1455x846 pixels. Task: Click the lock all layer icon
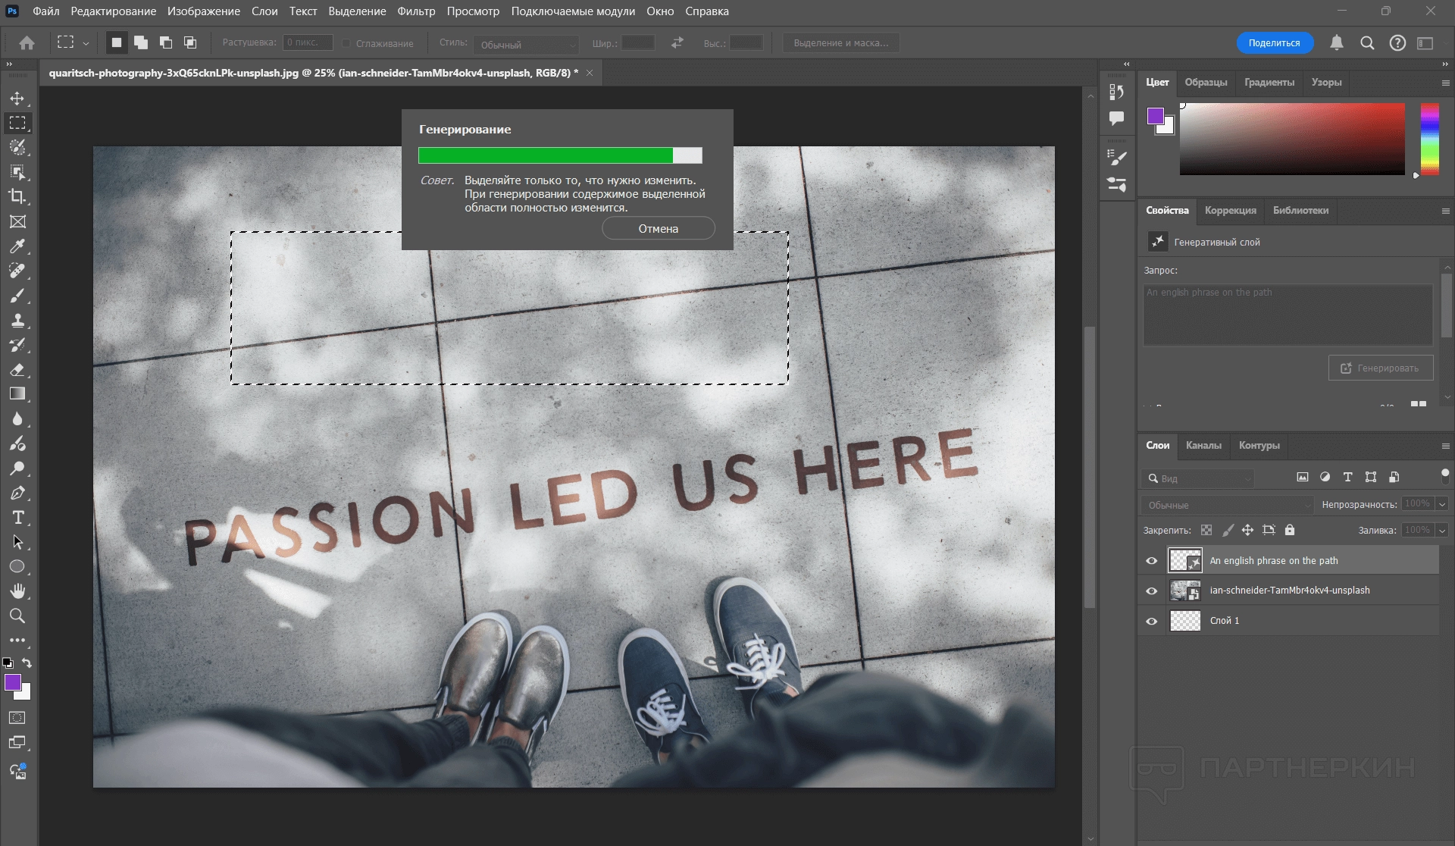tap(1290, 530)
